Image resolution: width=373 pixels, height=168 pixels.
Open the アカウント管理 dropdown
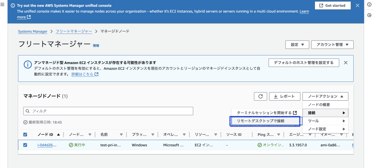(x=332, y=45)
